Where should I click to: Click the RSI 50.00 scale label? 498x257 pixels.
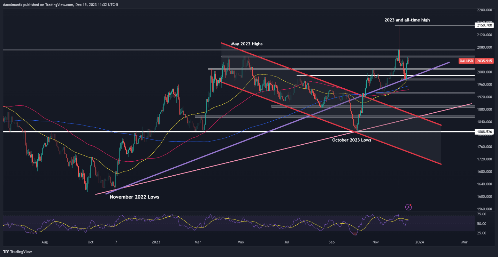pos(481,224)
